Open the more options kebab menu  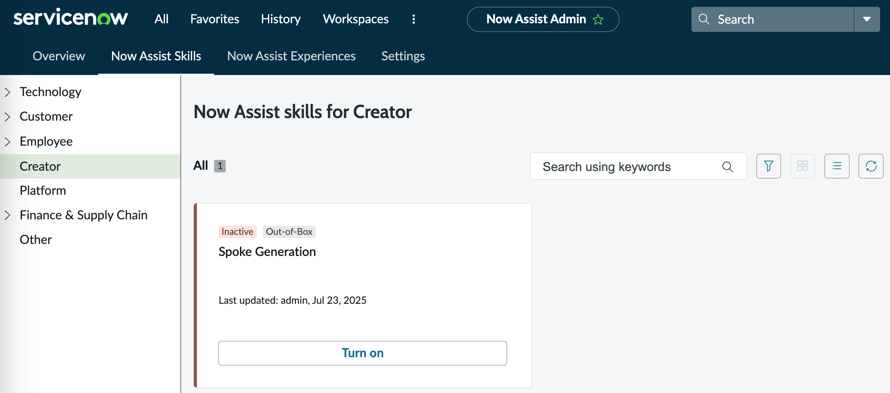coord(414,19)
